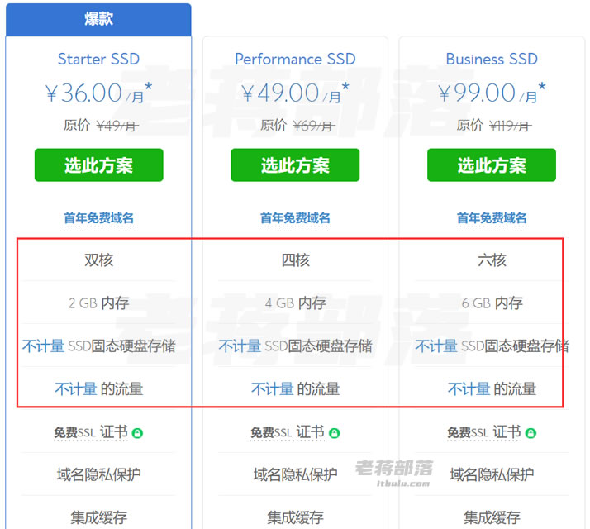Choose the Performance SSD plan with 选此方案
The height and width of the screenshot is (529, 590).
pyautogui.click(x=295, y=165)
